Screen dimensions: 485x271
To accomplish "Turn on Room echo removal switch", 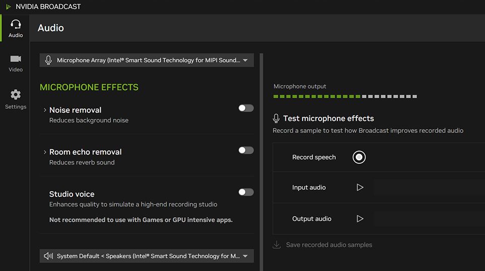I will (246, 150).
